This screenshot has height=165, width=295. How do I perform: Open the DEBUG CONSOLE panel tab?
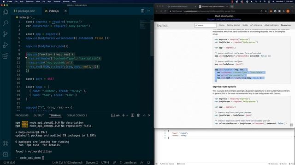click(x=77, y=115)
